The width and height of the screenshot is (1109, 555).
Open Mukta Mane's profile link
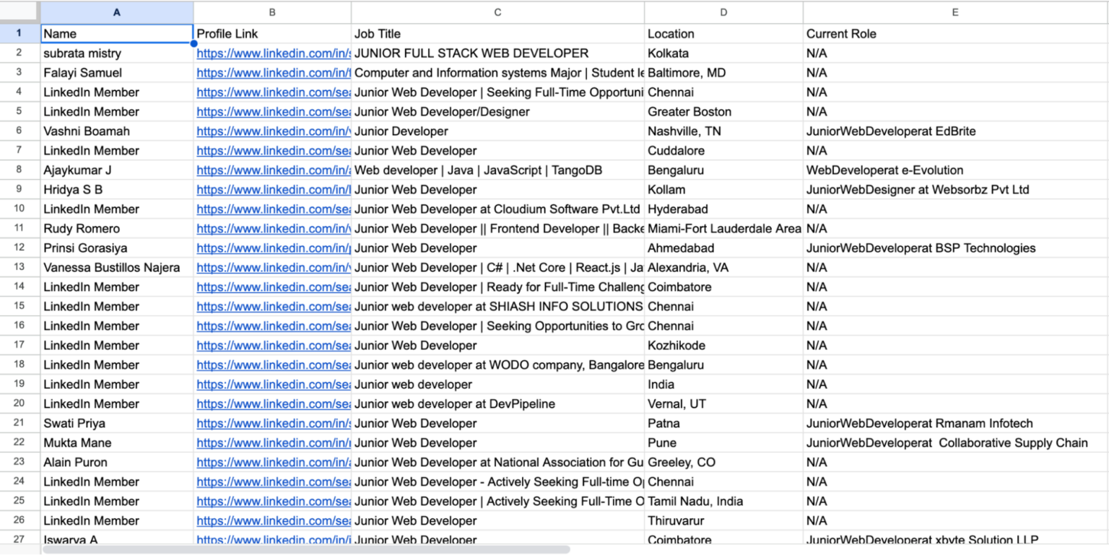point(274,442)
